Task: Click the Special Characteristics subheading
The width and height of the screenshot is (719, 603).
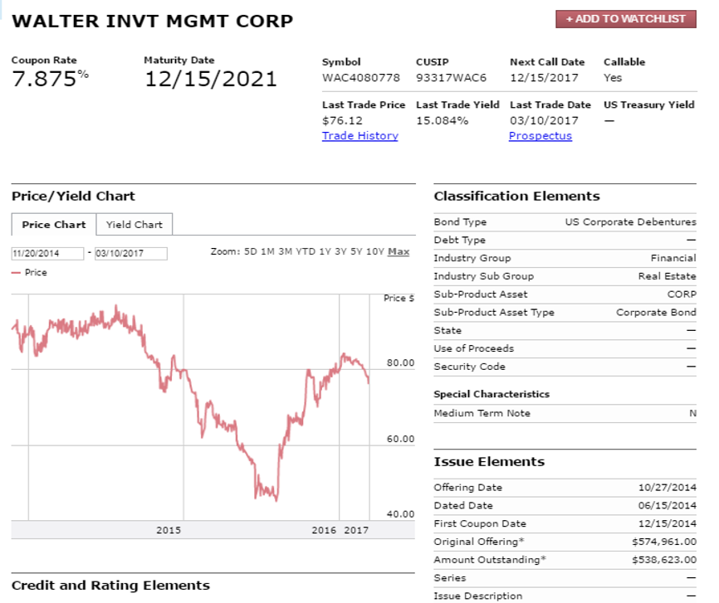Action: [x=492, y=394]
